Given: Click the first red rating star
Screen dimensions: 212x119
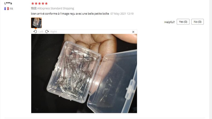Looking at the screenshot, I should coord(33,3).
